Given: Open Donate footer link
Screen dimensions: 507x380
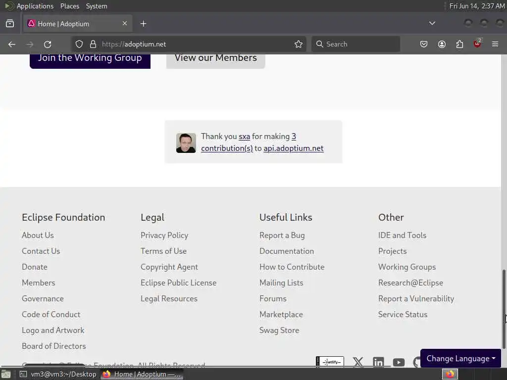Looking at the screenshot, I should pyautogui.click(x=35, y=267).
